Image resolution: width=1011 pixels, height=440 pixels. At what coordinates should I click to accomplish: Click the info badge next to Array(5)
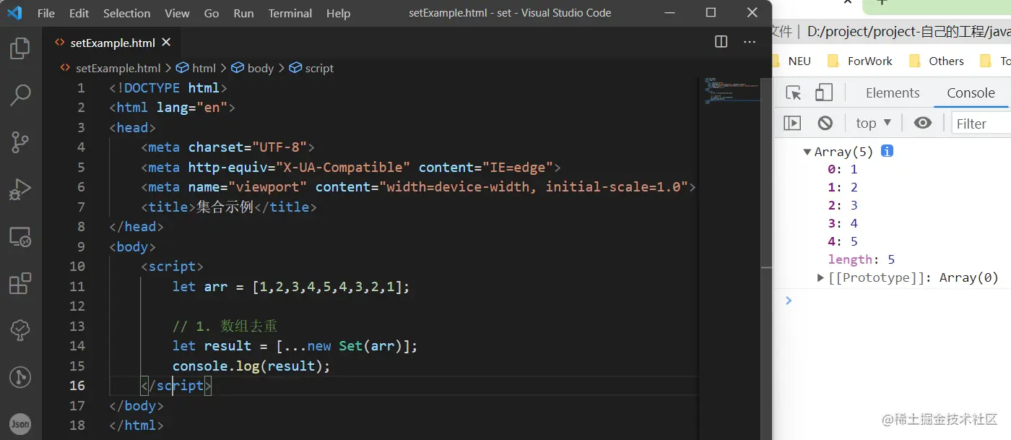point(888,152)
